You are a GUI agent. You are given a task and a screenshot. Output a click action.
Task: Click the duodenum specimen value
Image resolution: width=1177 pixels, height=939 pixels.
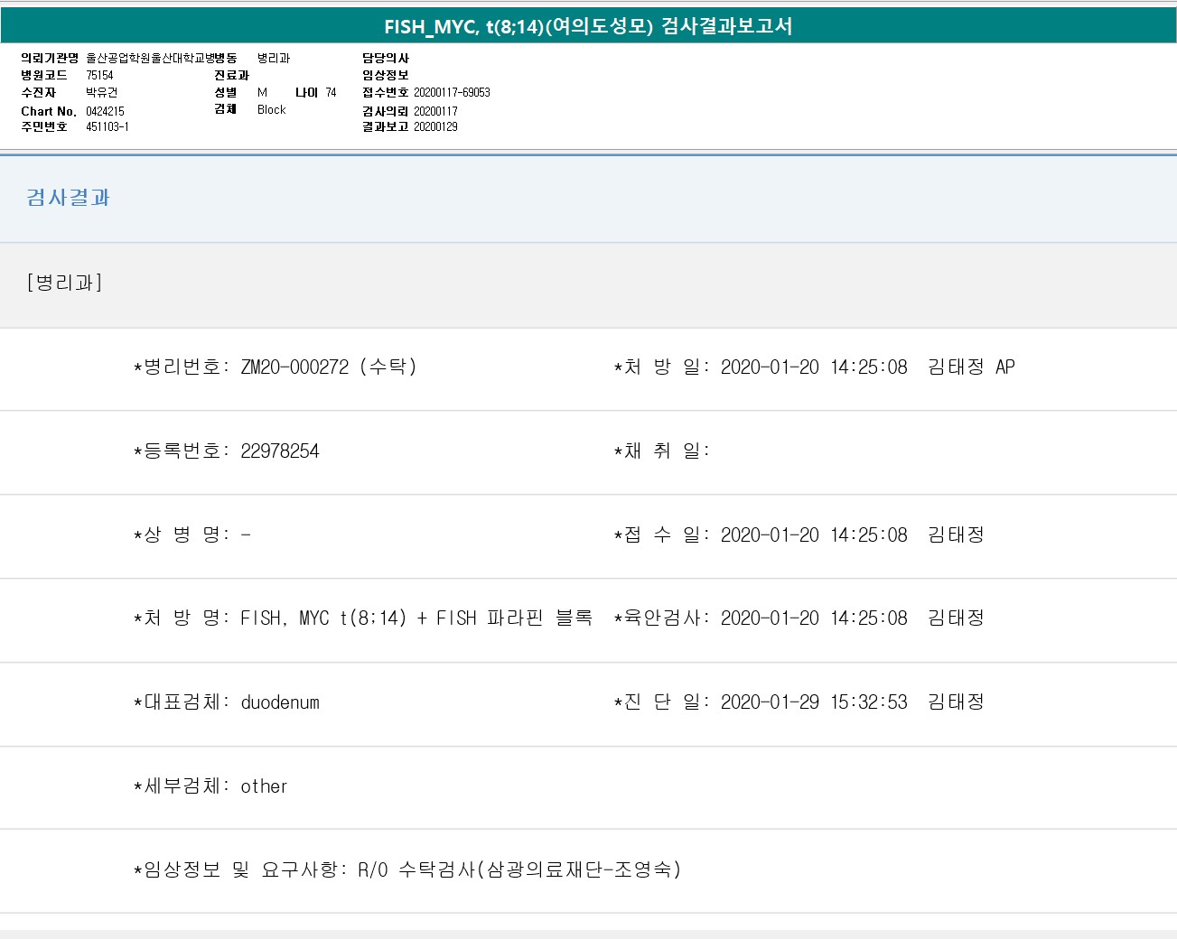pos(280,702)
